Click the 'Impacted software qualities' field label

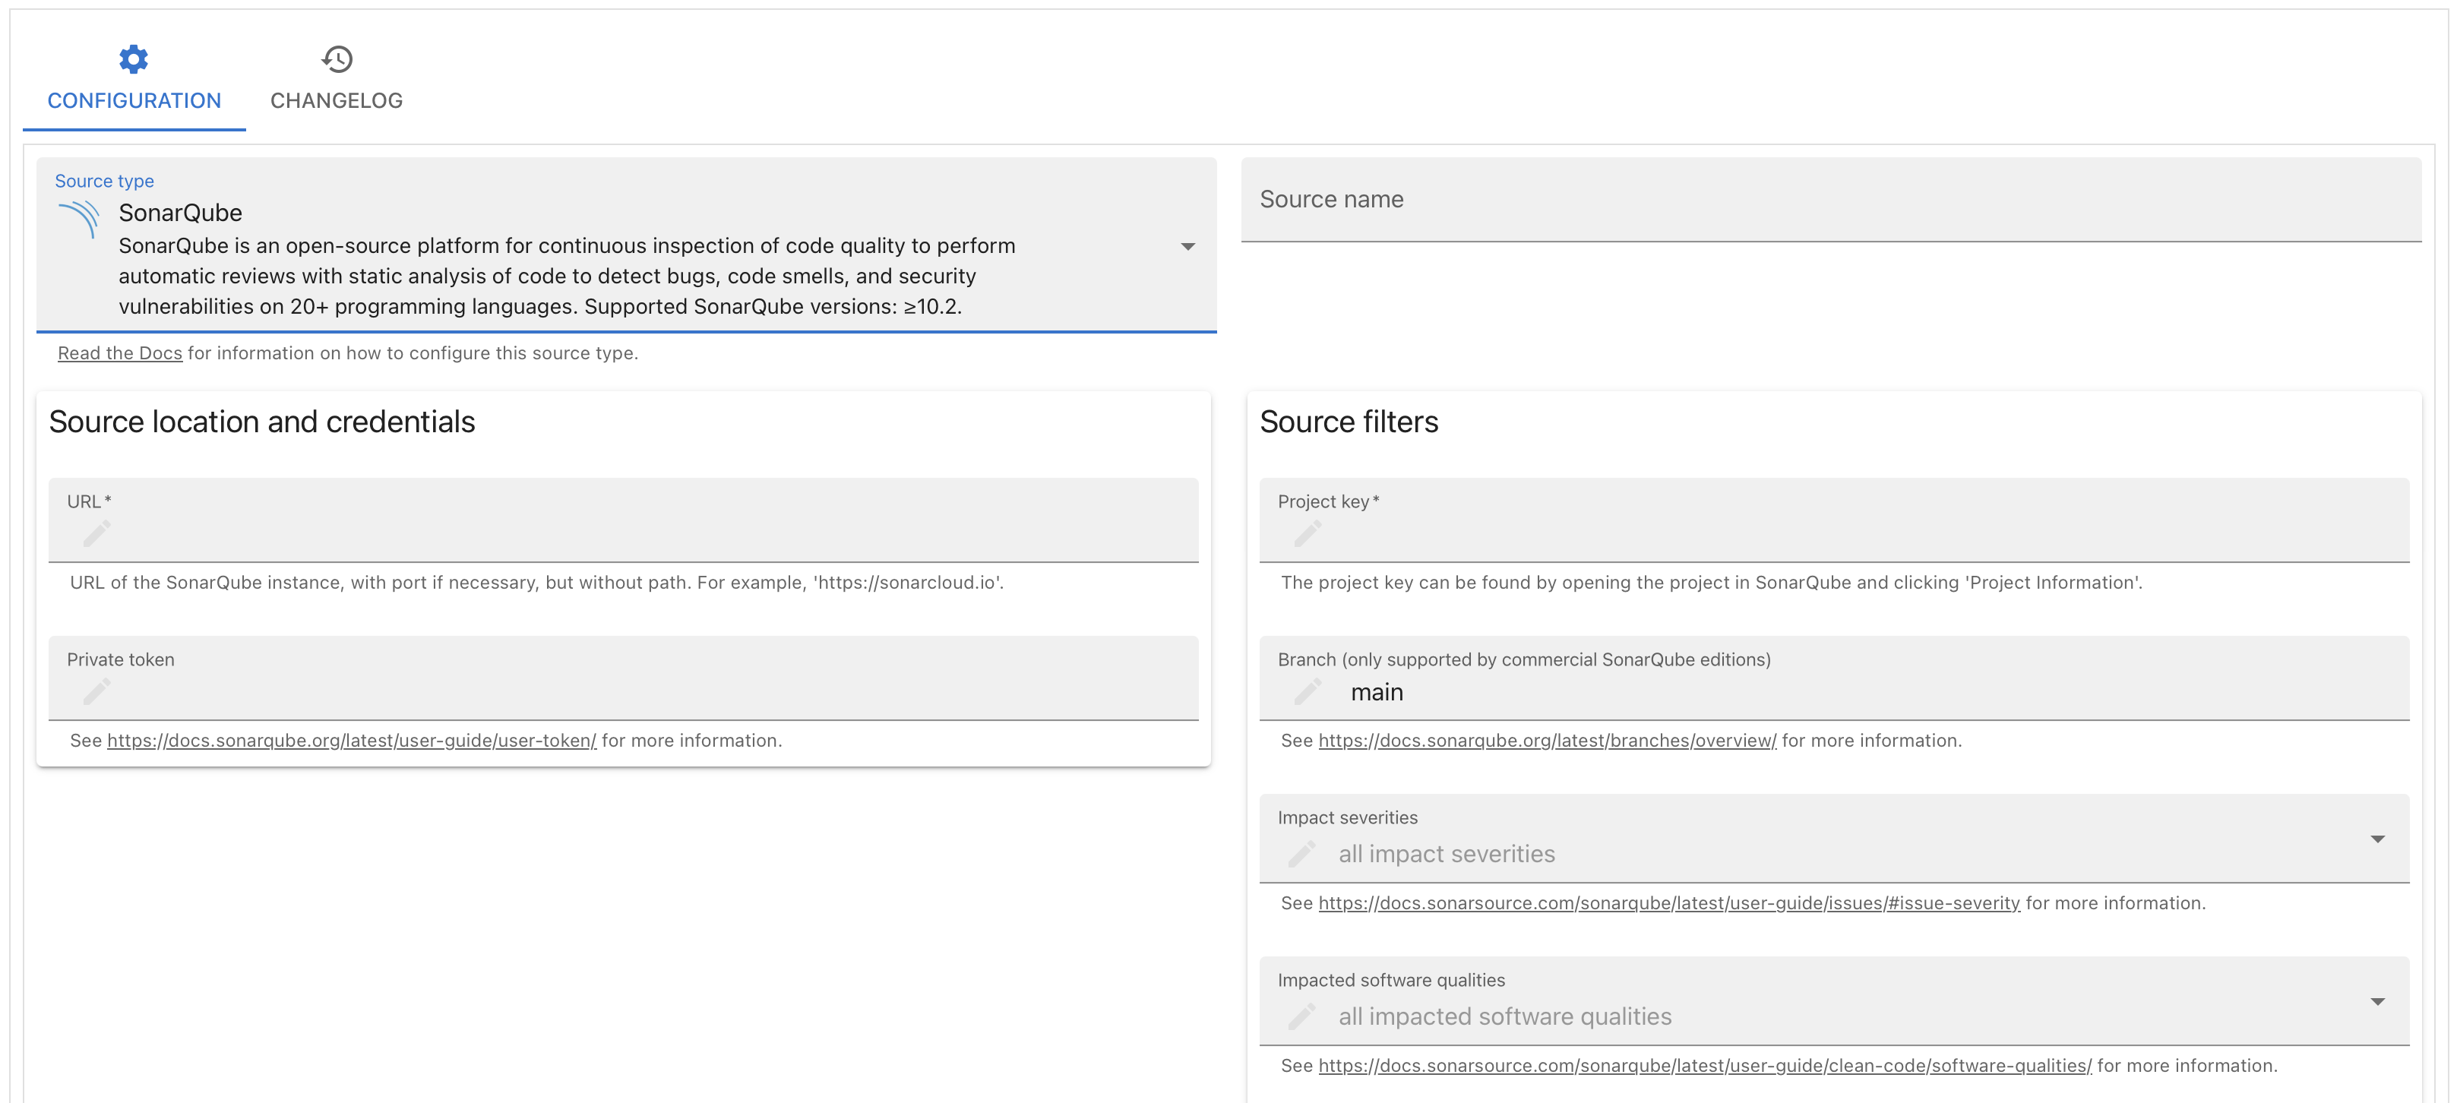coord(1390,980)
